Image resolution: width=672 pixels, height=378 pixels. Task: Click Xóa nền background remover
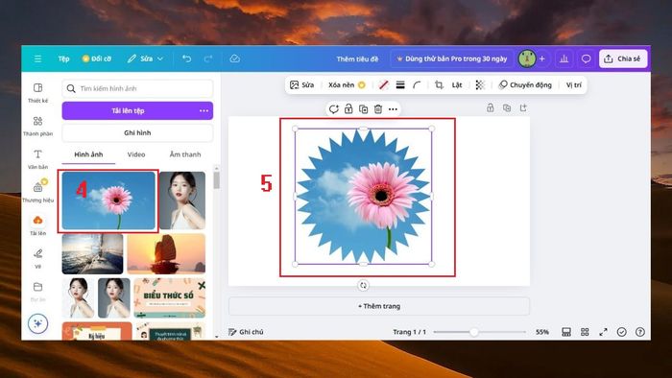[x=348, y=84]
